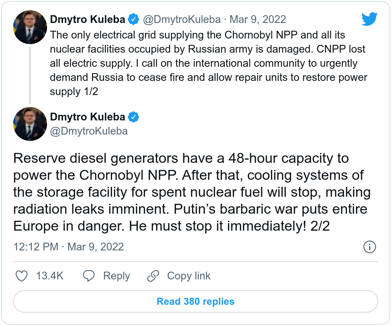
Task: Open the parent tweet's Mar 9, 2022 date
Action: click(258, 19)
